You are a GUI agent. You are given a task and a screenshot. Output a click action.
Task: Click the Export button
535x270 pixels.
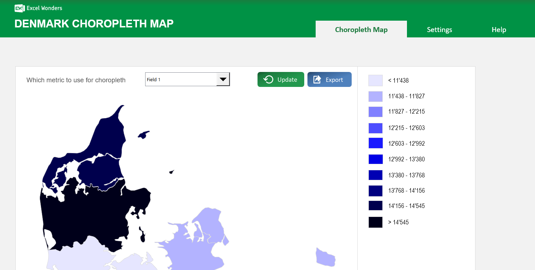(x=329, y=79)
